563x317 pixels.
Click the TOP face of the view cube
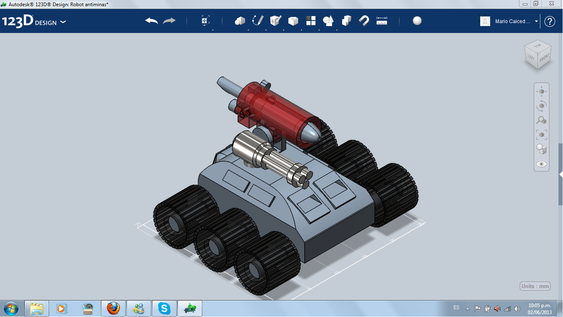[x=537, y=45]
